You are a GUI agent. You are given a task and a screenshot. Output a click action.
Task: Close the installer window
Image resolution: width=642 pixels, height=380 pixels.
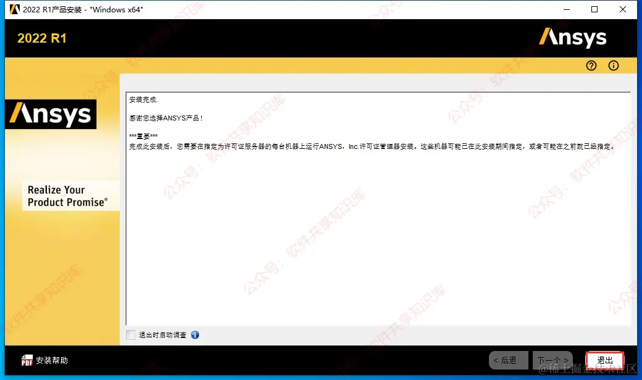point(623,9)
